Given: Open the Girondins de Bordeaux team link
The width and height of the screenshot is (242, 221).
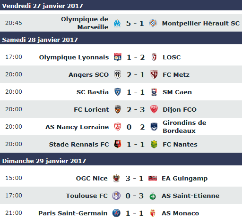Looking at the screenshot, I should tap(184, 127).
